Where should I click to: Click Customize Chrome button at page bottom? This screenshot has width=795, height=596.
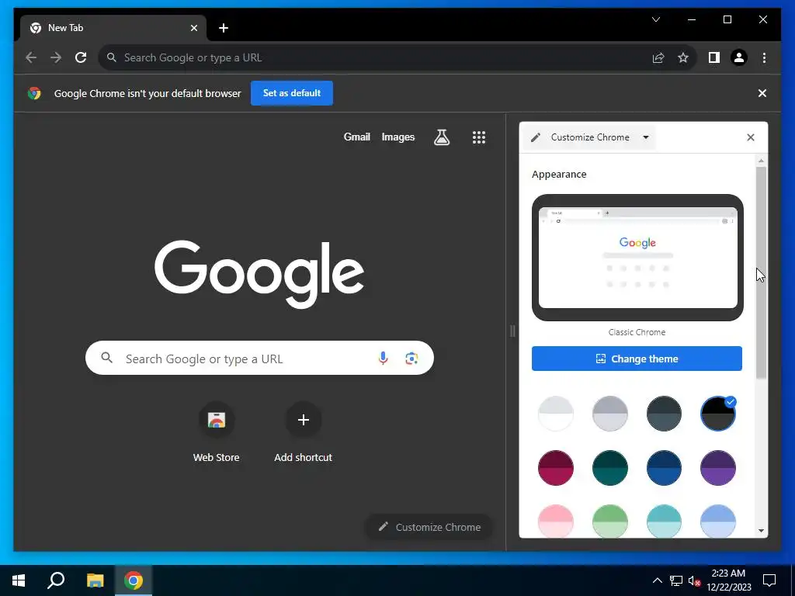pos(429,527)
